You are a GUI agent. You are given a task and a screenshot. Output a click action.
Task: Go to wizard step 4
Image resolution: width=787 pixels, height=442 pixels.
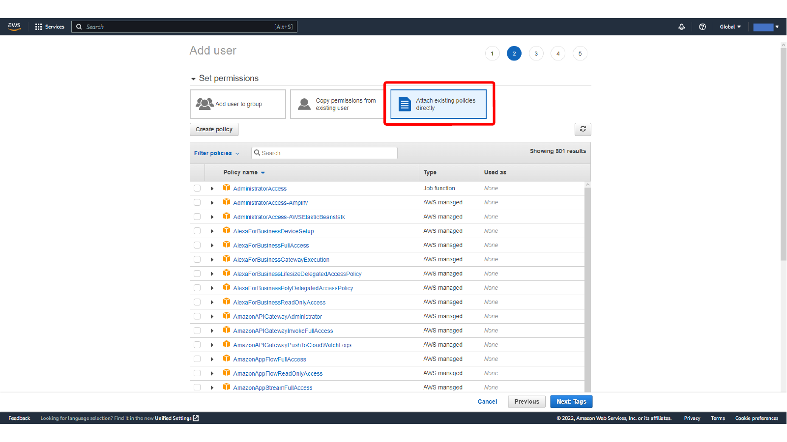[558, 54]
